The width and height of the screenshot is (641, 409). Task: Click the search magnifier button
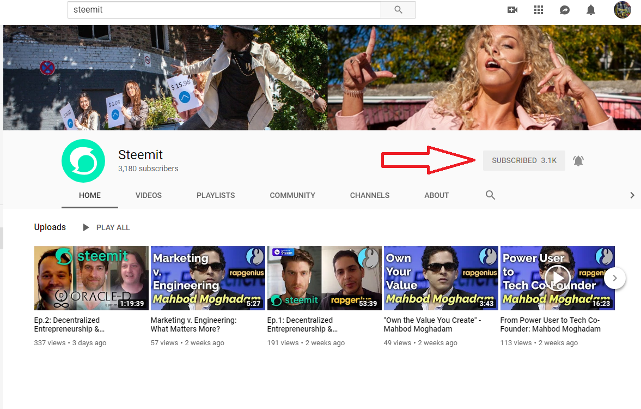click(x=398, y=10)
